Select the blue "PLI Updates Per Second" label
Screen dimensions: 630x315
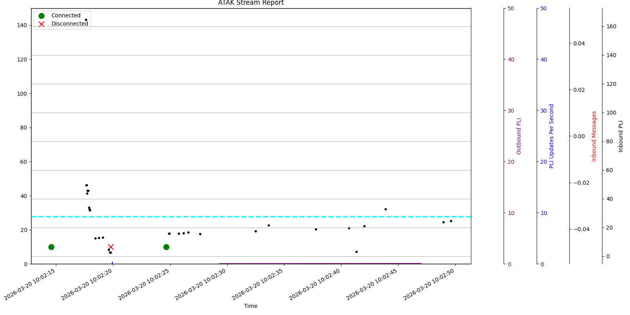pyautogui.click(x=551, y=136)
